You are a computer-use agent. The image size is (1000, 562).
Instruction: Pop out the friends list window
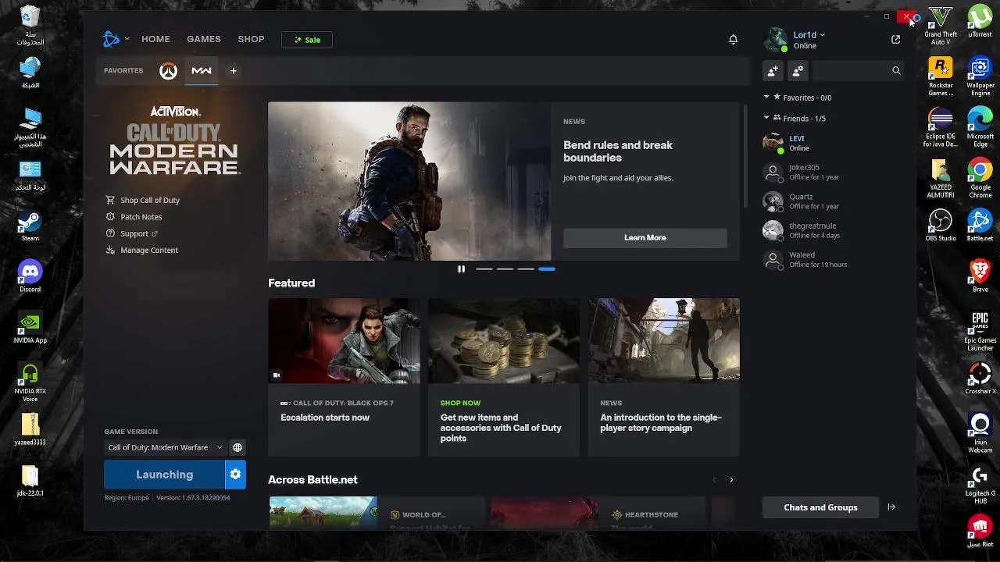coord(895,39)
